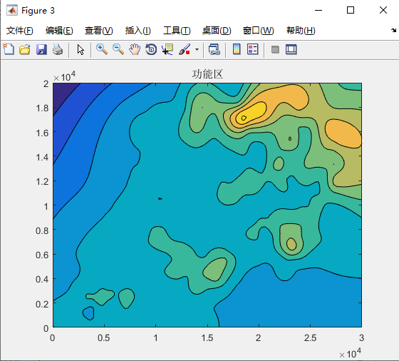The height and width of the screenshot is (361, 399).
Task: Click the Link Plot icon
Action: tap(214, 49)
